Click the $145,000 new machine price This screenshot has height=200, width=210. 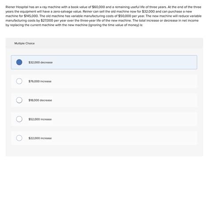pos(31,16)
